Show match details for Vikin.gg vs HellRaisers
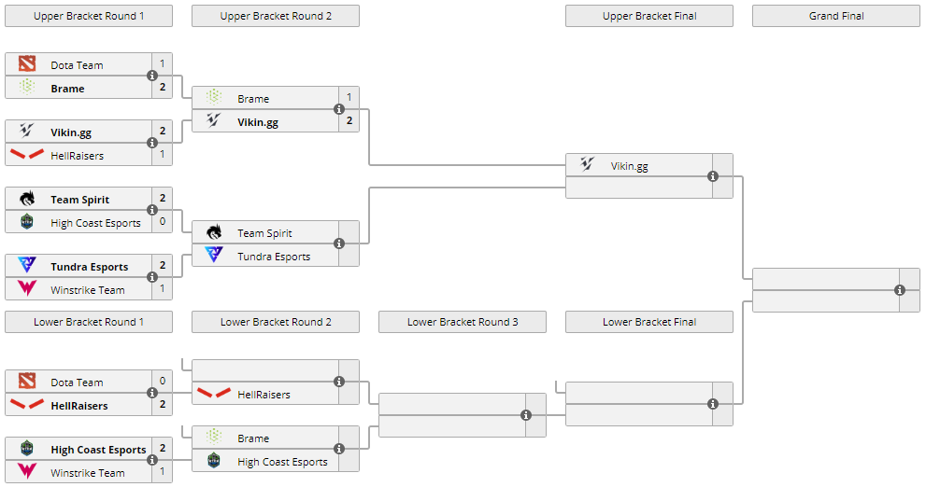Viewport: 926px width, 487px height. [x=152, y=144]
